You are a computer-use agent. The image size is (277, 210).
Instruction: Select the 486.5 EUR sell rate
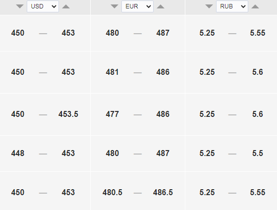[x=163, y=192]
